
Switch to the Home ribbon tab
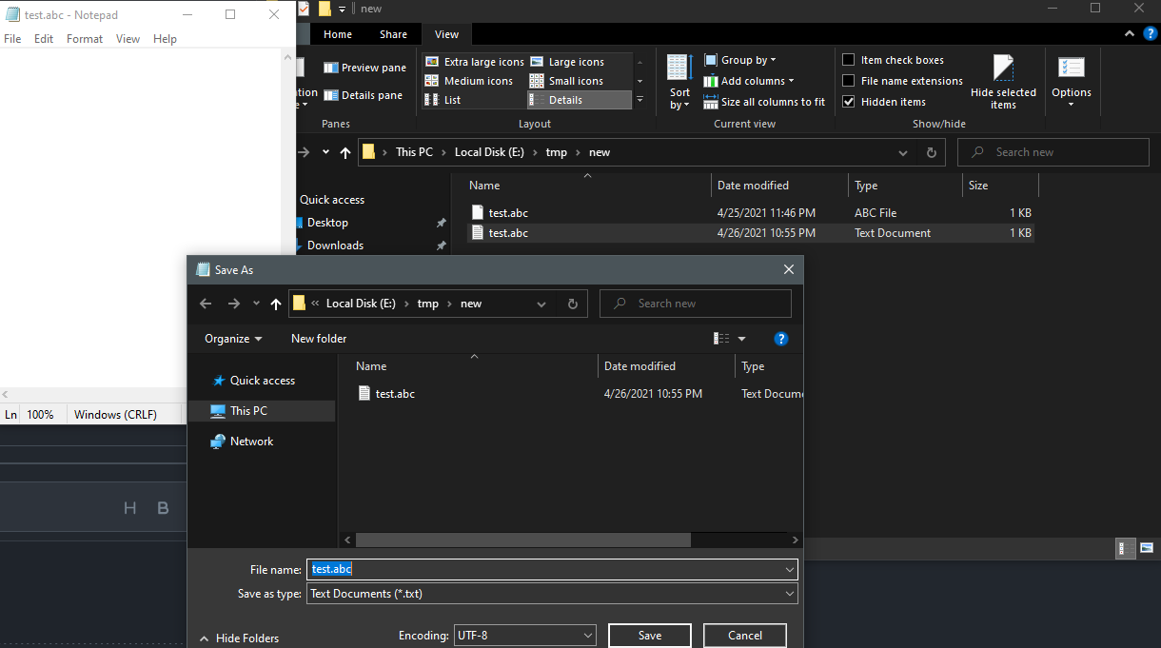click(338, 33)
